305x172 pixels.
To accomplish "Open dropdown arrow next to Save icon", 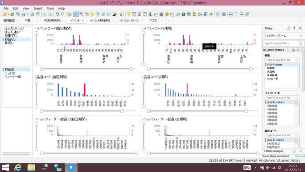I will (x=27, y=14).
